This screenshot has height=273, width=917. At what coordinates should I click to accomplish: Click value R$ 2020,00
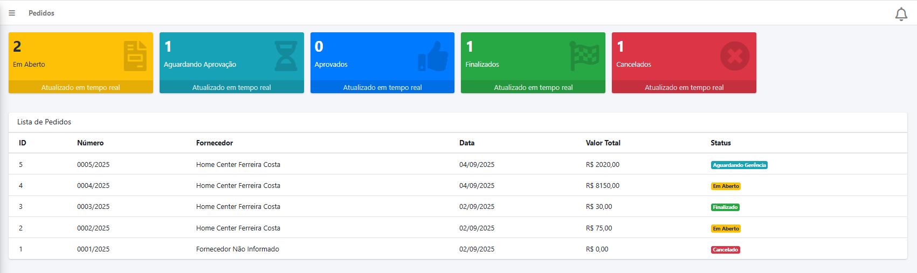coord(603,165)
